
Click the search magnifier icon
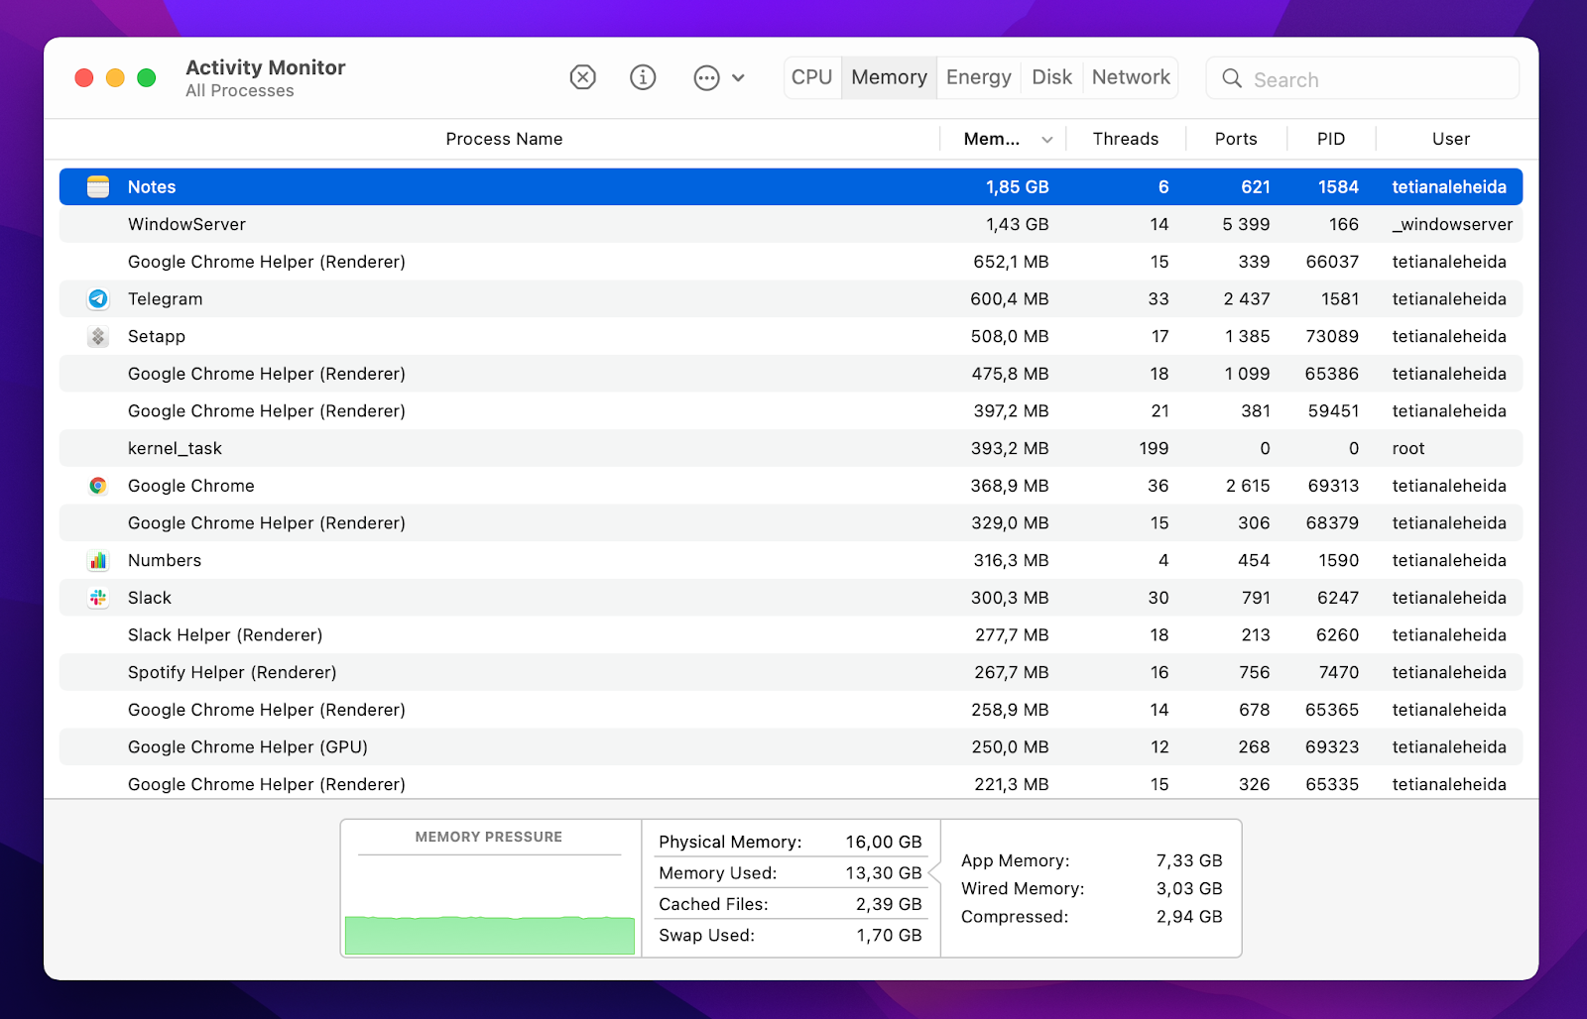click(x=1232, y=78)
